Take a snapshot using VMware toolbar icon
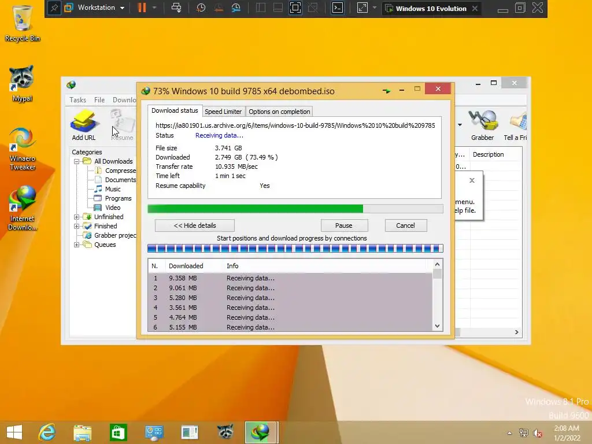Viewport: 592px width, 444px height. (x=201, y=8)
